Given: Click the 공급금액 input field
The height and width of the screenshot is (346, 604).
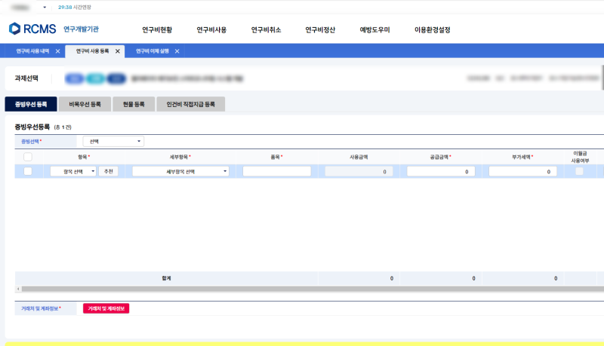Looking at the screenshot, I should pos(441,171).
